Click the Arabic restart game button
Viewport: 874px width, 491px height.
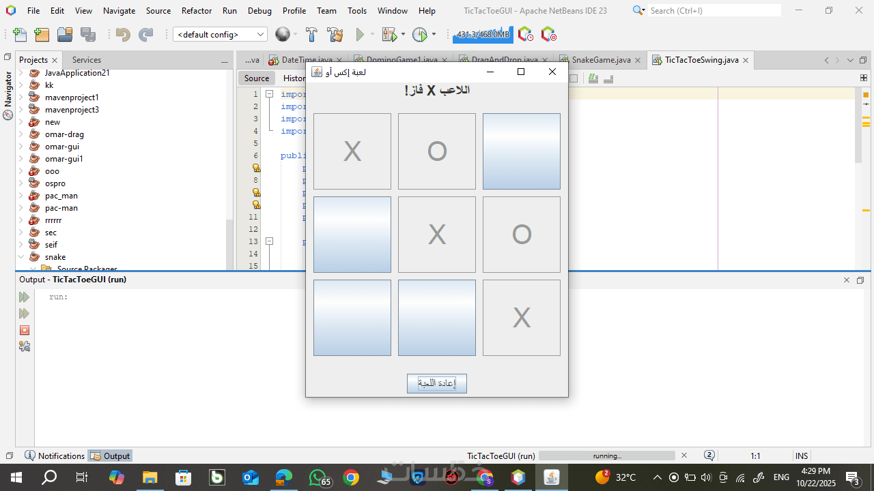pyautogui.click(x=437, y=383)
